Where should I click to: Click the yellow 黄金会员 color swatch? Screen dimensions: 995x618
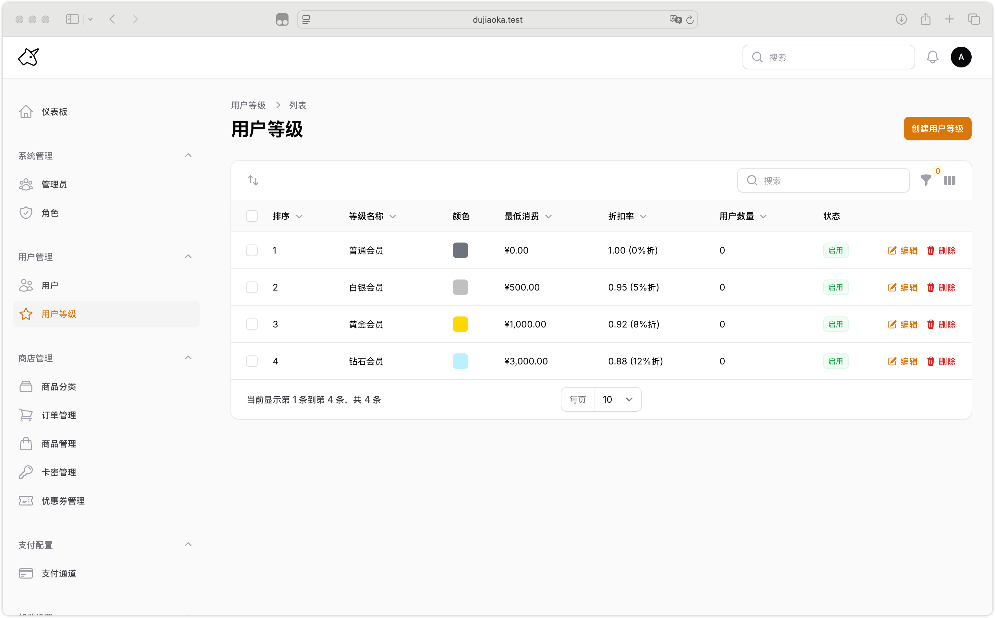(460, 325)
